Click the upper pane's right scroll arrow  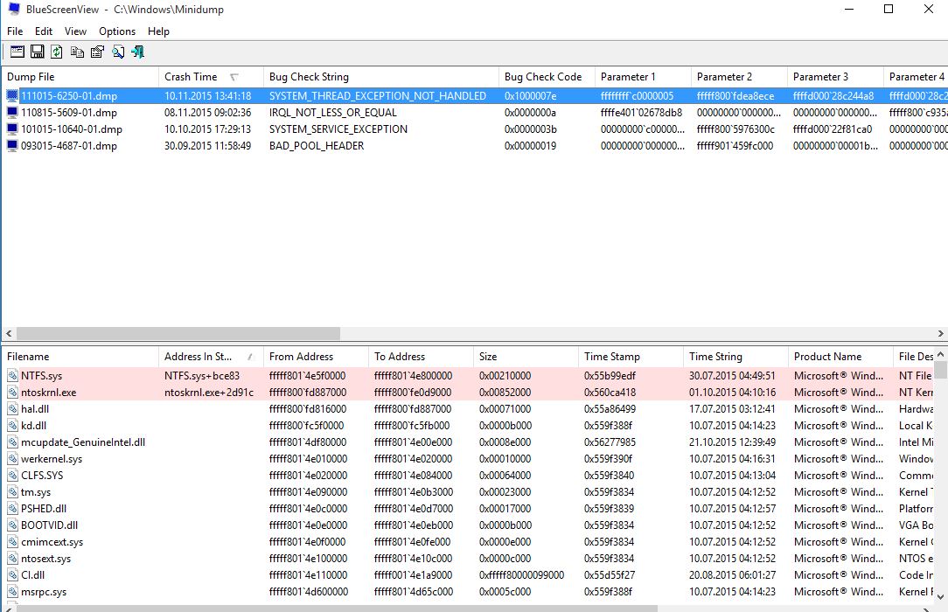coord(941,333)
